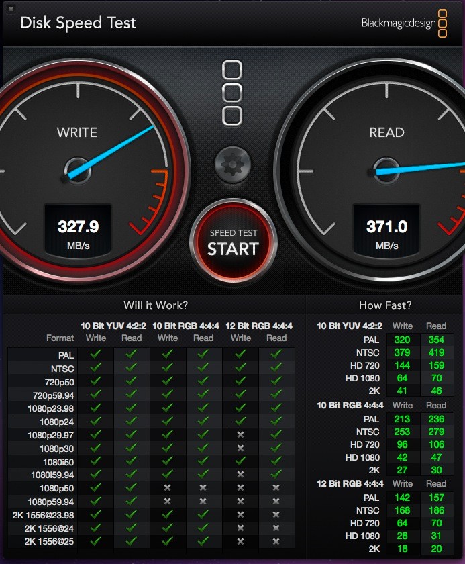The width and height of the screenshot is (465, 564).
Task: Click the 12 Bit RGB 2K read value 20
Action: 436,549
